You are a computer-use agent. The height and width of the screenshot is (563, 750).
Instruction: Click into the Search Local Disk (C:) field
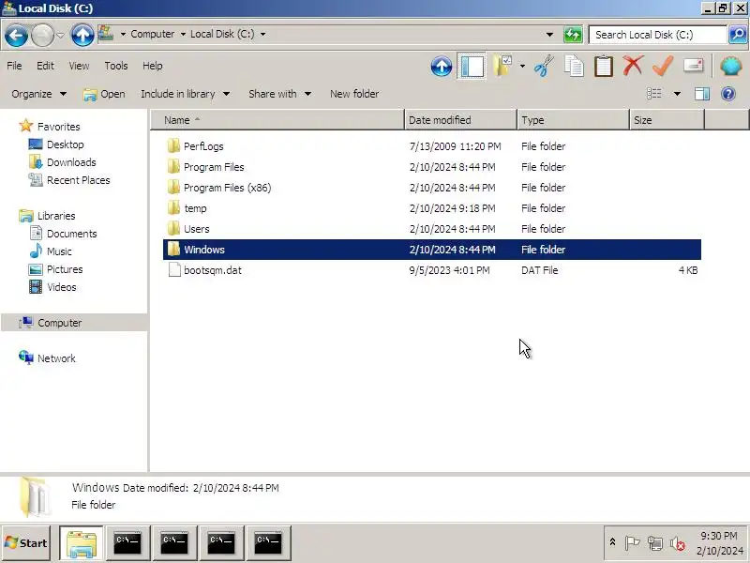[x=657, y=35]
